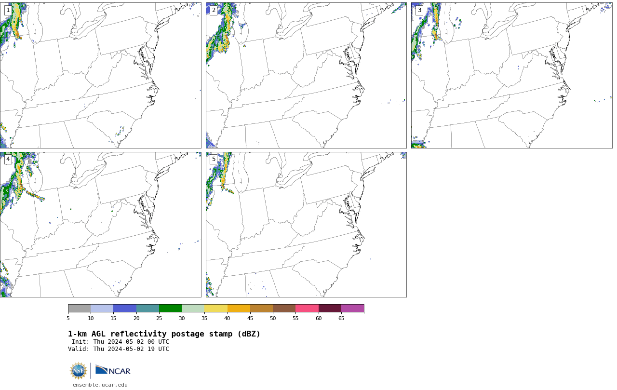Image resolution: width=617 pixels, height=390 pixels.
Task: Click the 65 colorbar tick label
Action: click(341, 318)
